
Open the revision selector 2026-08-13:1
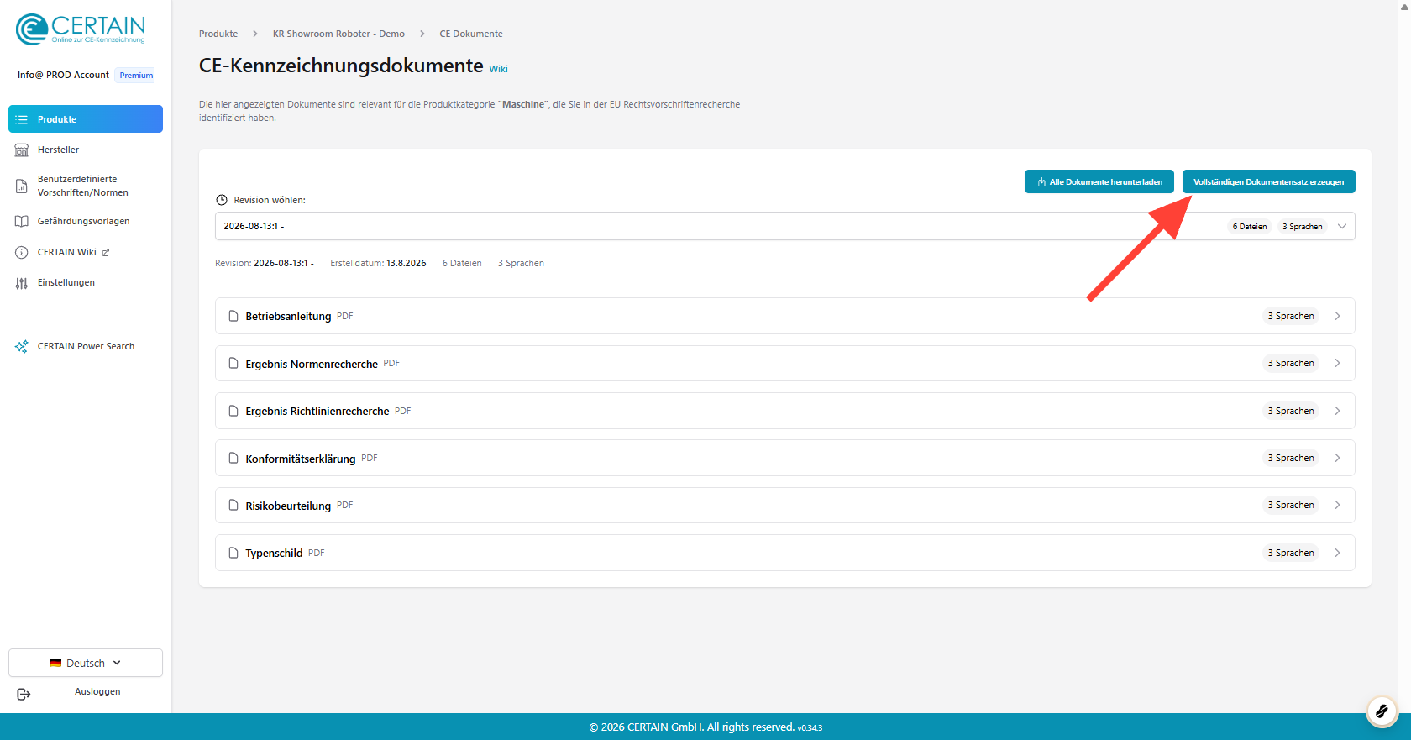pos(784,226)
